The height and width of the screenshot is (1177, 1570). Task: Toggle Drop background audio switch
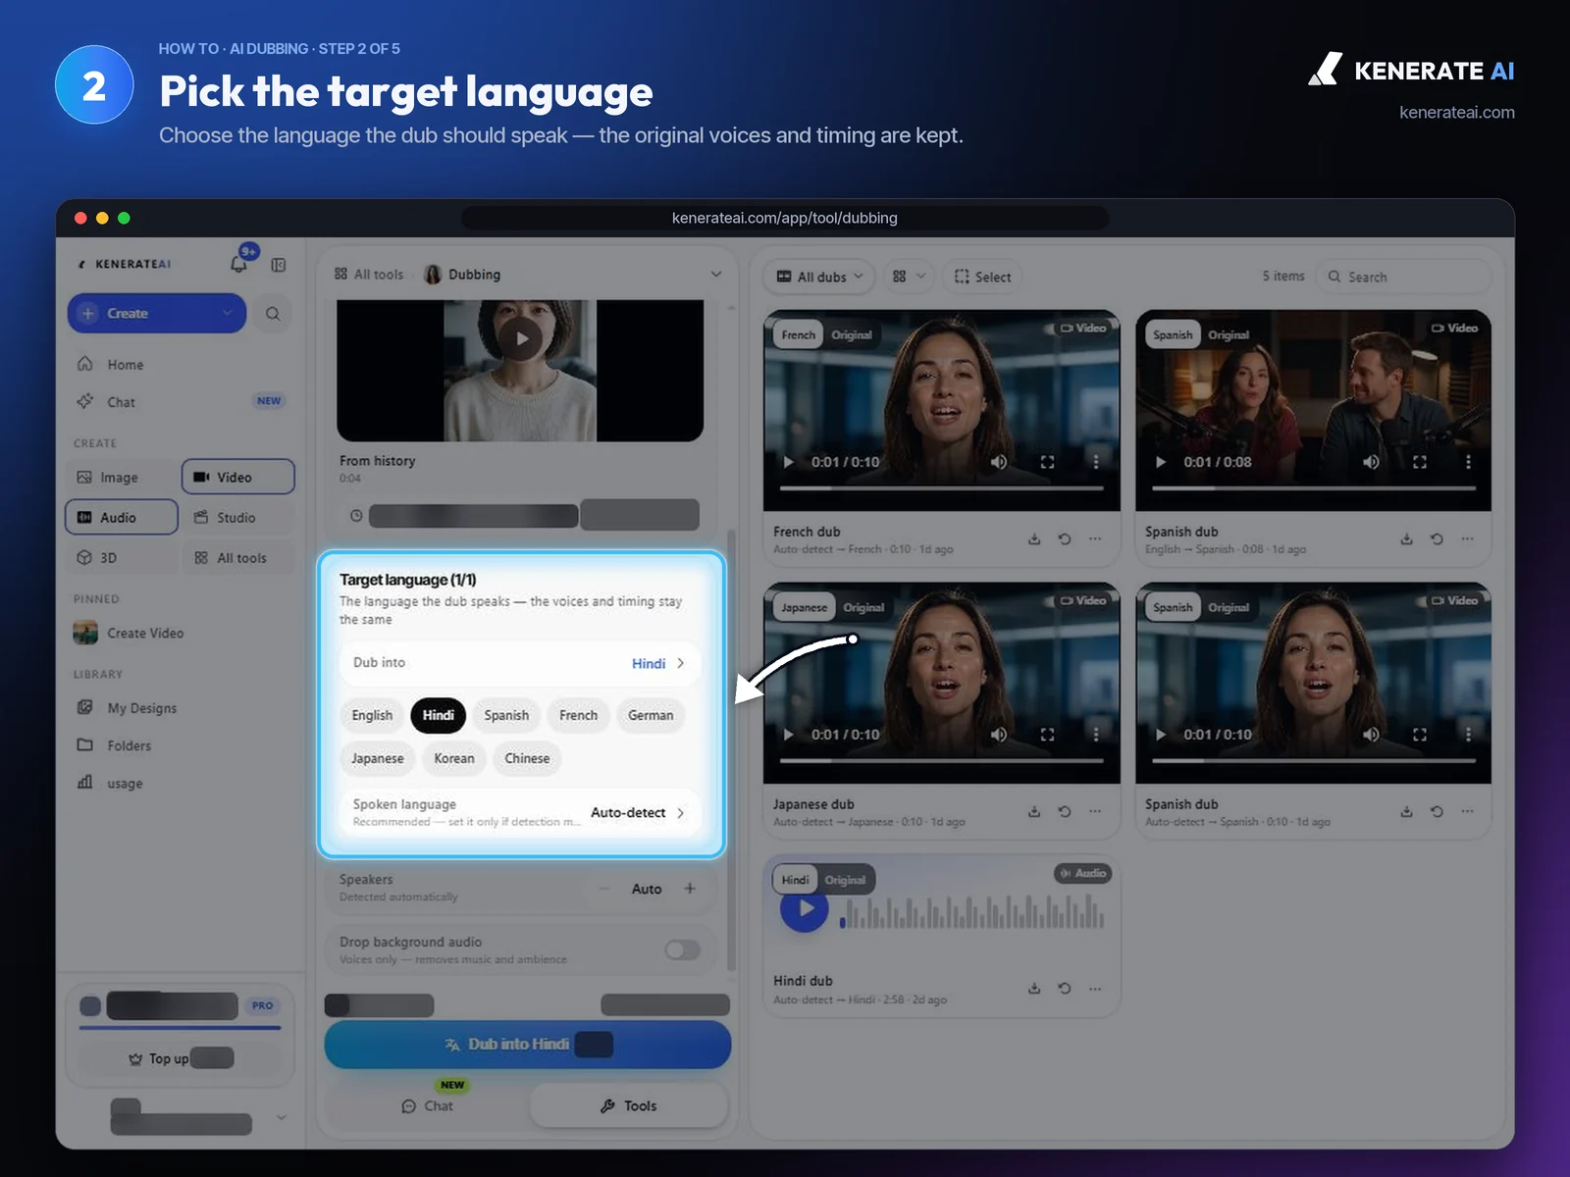pos(682,949)
